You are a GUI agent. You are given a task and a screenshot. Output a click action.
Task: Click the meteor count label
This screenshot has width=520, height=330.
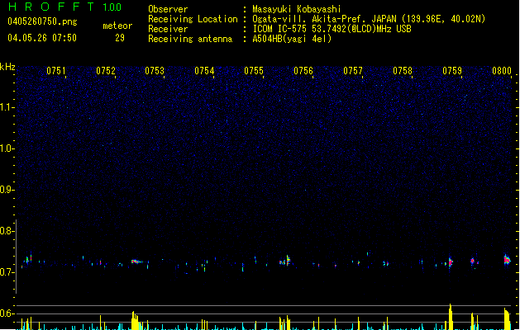click(x=117, y=26)
